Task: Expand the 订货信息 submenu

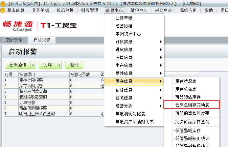Action: [x=134, y=42]
